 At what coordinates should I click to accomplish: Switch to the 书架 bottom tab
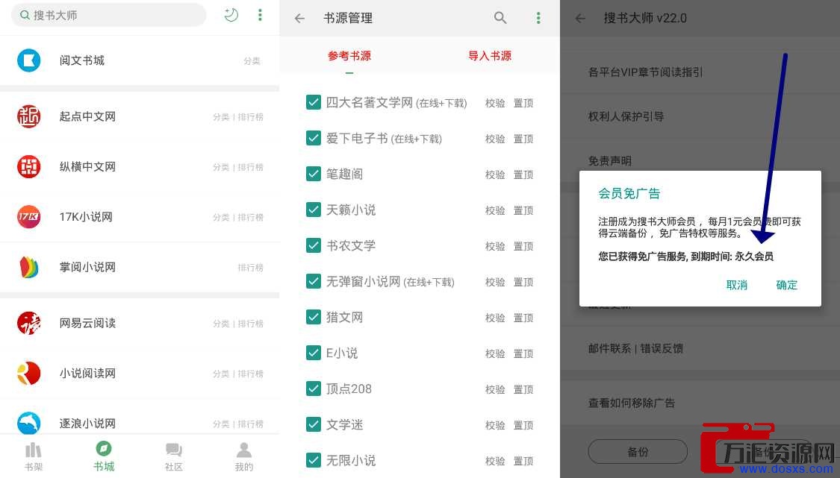point(33,457)
